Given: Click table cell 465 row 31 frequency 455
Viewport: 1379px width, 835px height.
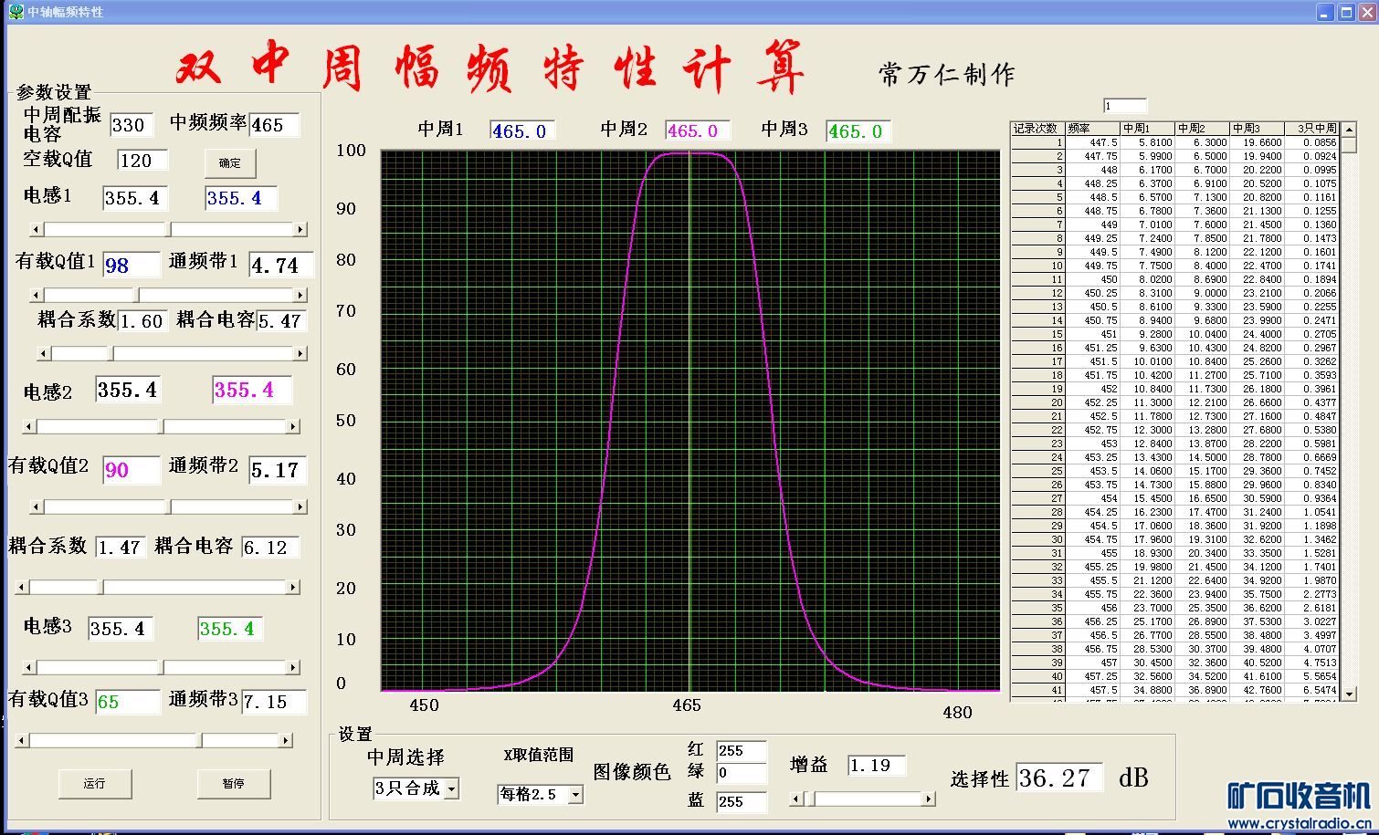Looking at the screenshot, I should click(1092, 553).
